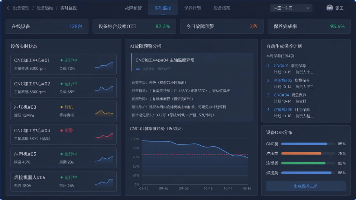
Task: Click the back arrow in the breadcrumb
Action: 8,8
